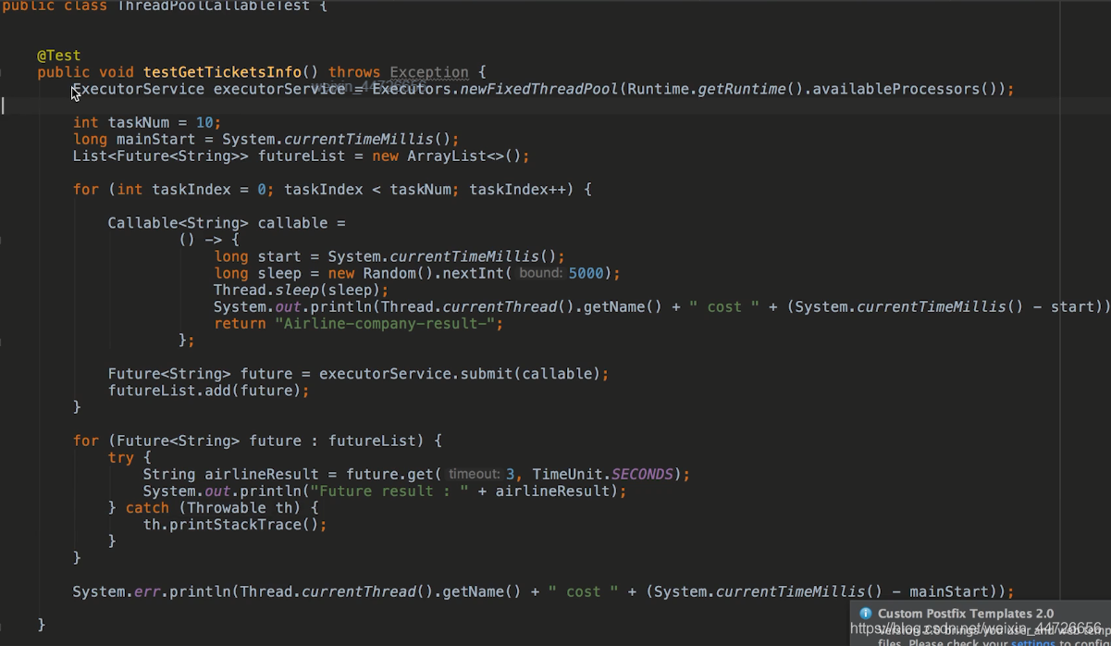Screen dimensions: 1111x646
Task: Click the value 5000
Action: pos(585,273)
